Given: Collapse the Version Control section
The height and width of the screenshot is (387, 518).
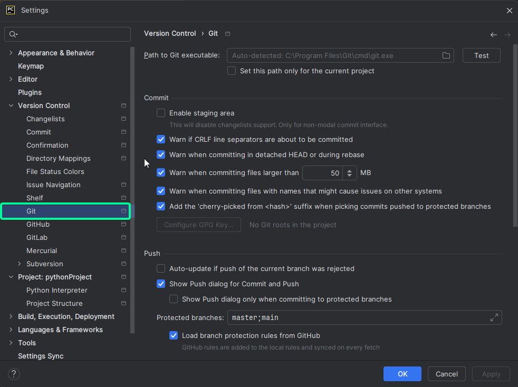Looking at the screenshot, I should [x=11, y=105].
